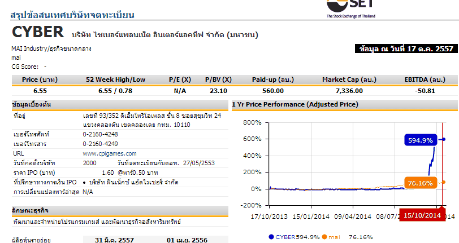Click the CYBER ticker heading
The image size is (459, 243).
(x=38, y=32)
